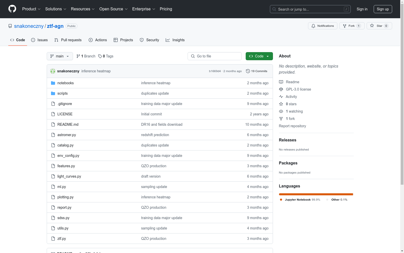Screen dimensions: 404x253
Task: Expand the Open Source menu
Action: 114,9
